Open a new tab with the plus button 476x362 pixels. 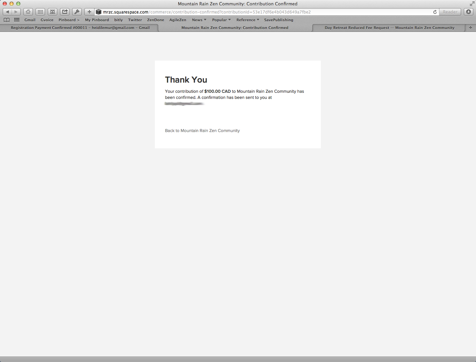pyautogui.click(x=471, y=28)
